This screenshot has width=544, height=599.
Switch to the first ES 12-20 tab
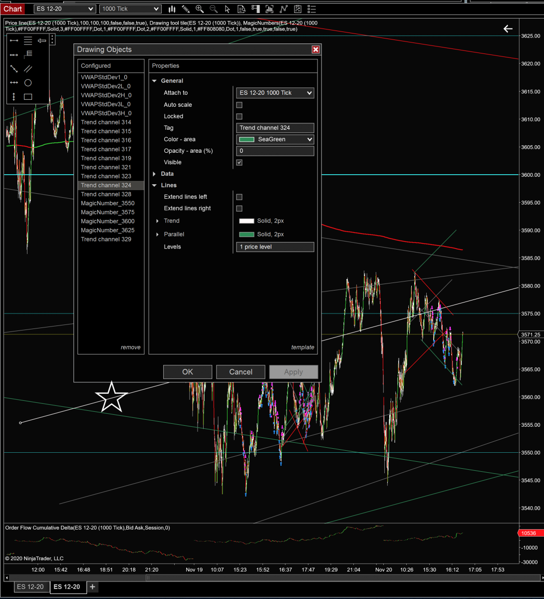30,587
